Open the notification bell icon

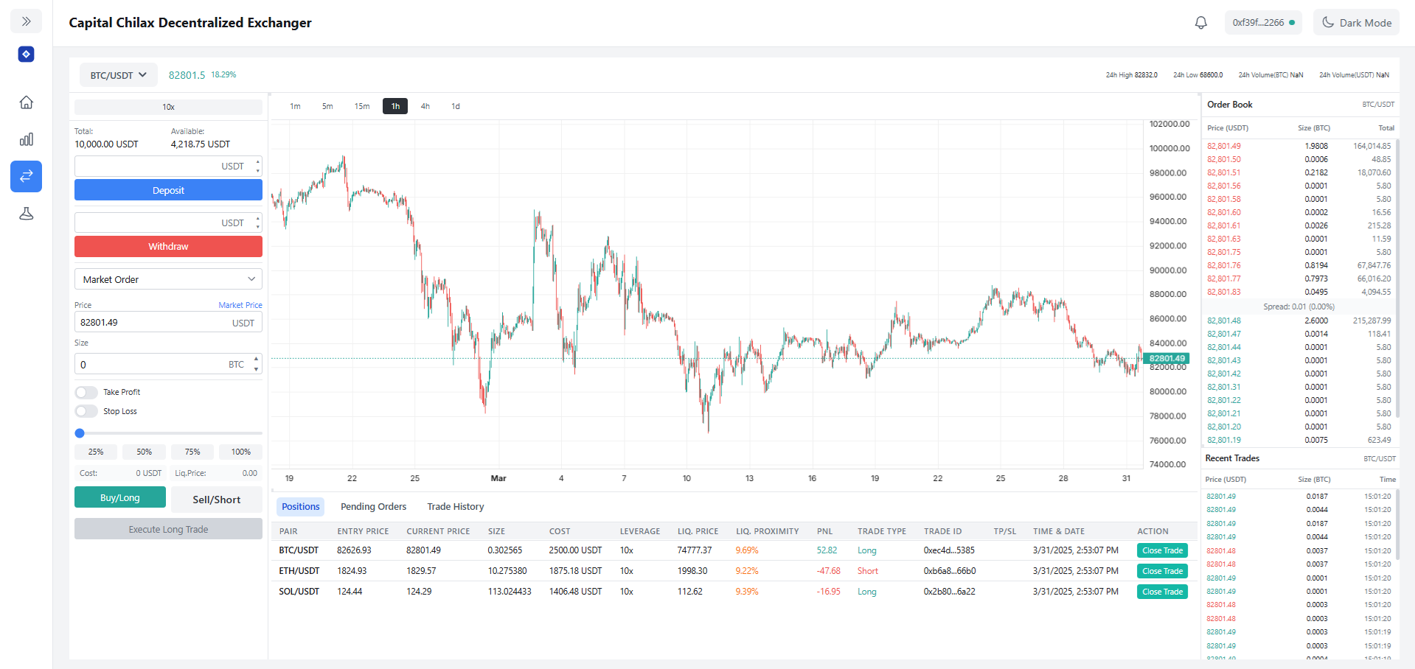[1200, 22]
